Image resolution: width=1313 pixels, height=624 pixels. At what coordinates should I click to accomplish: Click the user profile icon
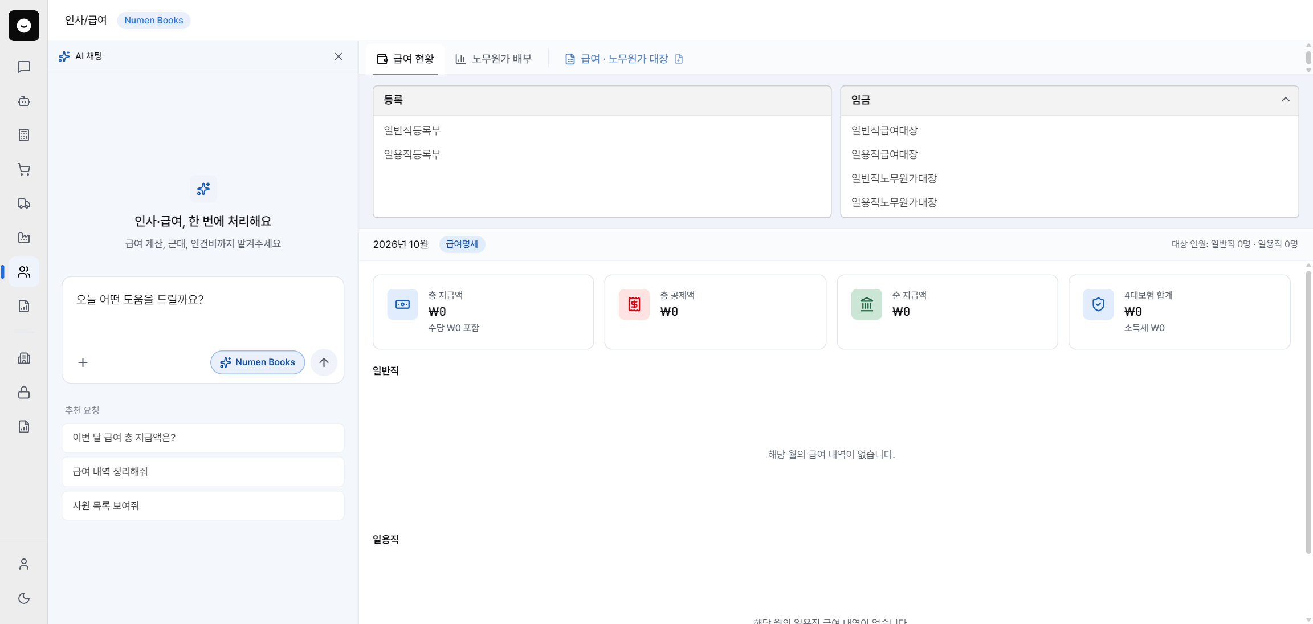coord(24,564)
